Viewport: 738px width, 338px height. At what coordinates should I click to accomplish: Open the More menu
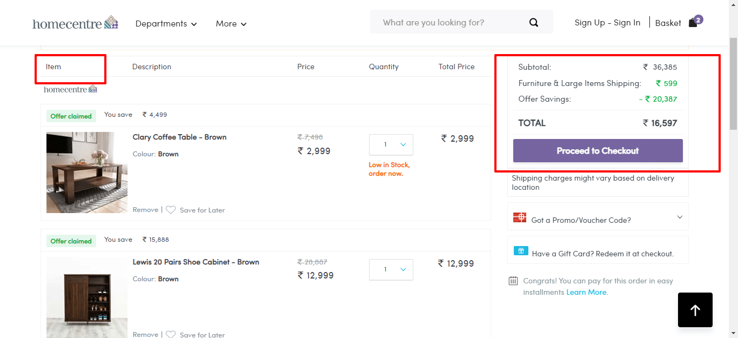click(231, 24)
